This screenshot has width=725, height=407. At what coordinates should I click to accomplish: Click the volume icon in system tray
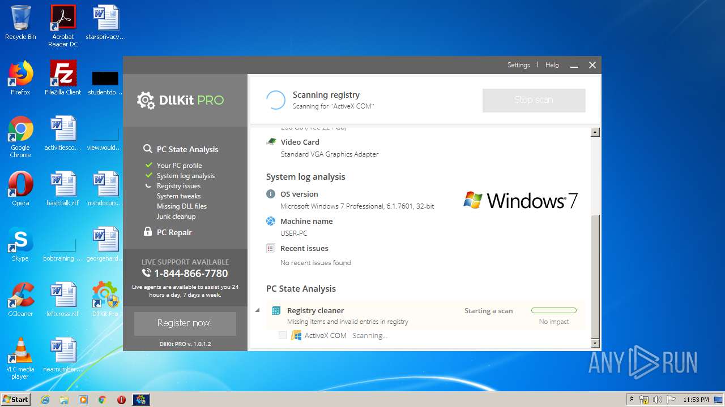[x=658, y=400]
